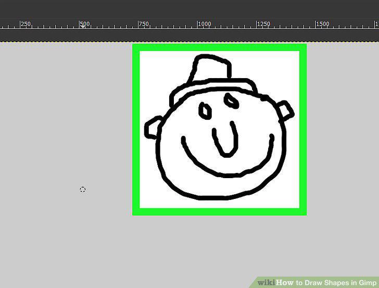Click the 1500 mark on the horizontal ruler
This screenshot has width=379, height=288.
(x=323, y=24)
